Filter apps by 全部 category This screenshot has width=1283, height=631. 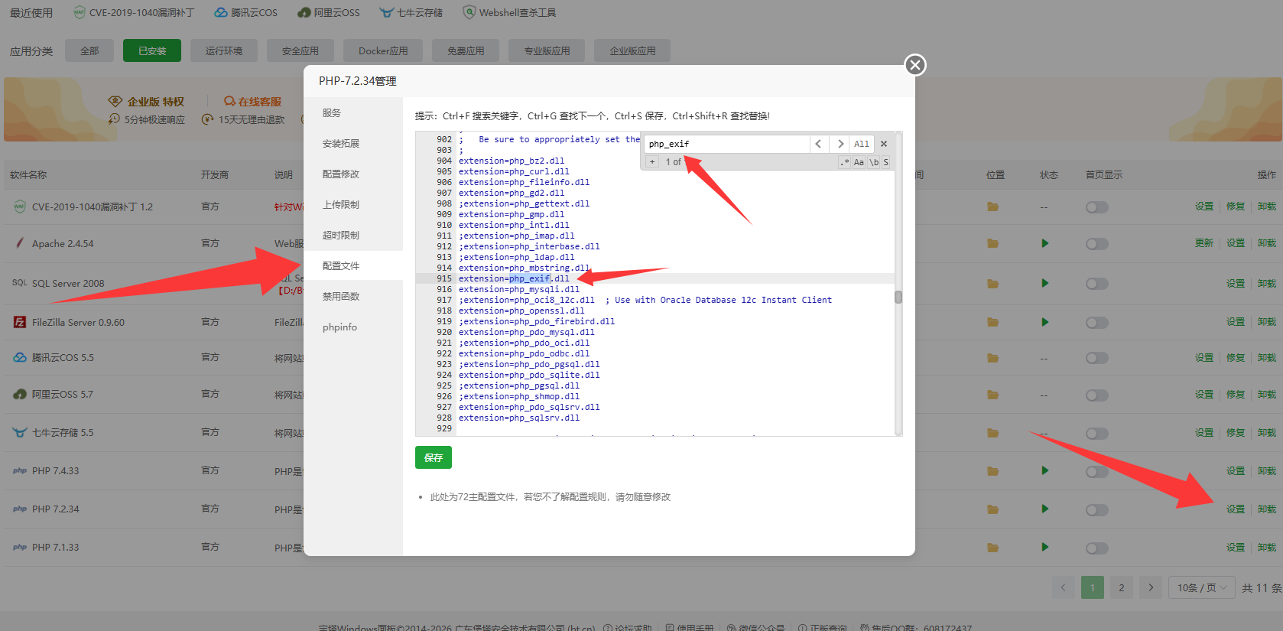(89, 50)
